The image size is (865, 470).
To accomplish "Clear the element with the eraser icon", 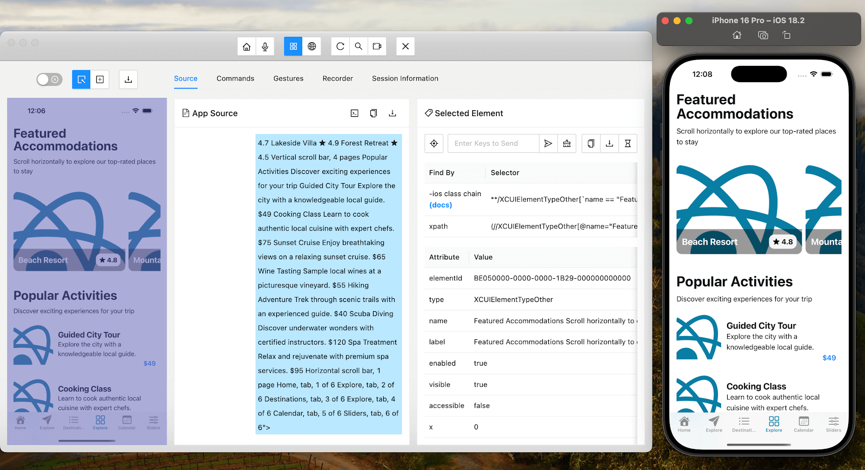I will pyautogui.click(x=567, y=144).
